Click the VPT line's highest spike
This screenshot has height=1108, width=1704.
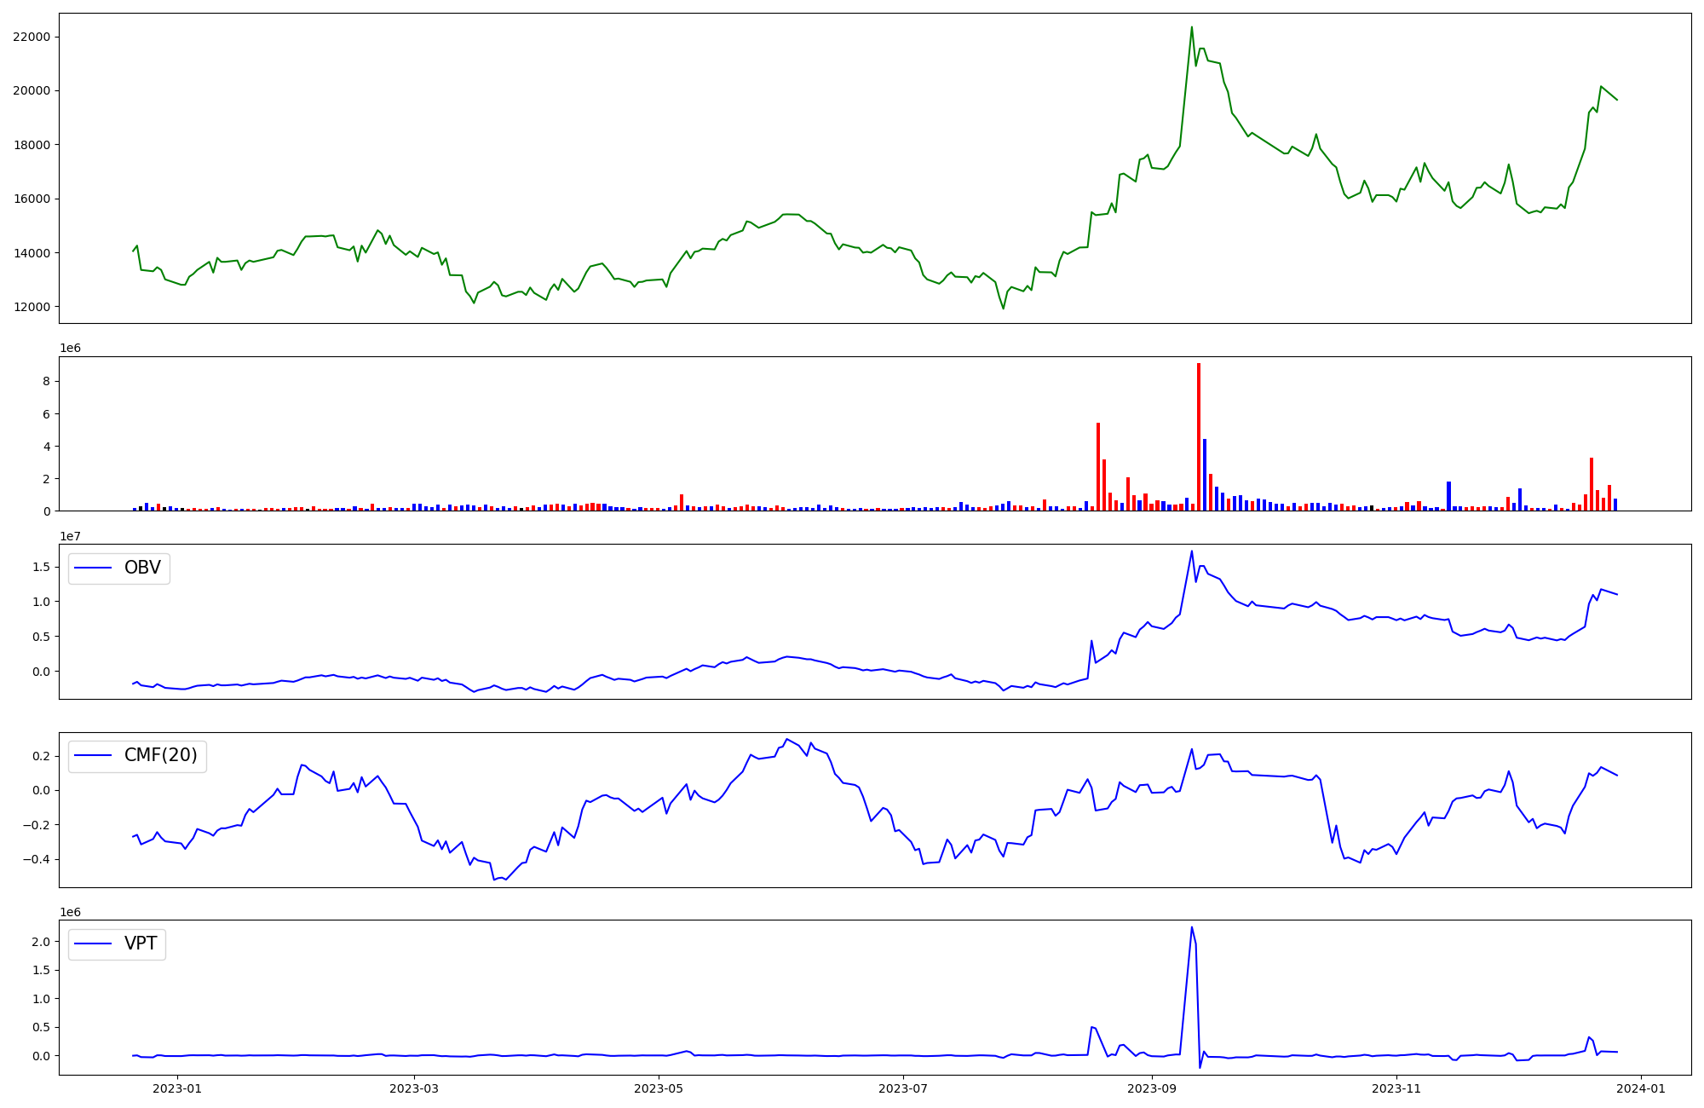(x=1191, y=928)
